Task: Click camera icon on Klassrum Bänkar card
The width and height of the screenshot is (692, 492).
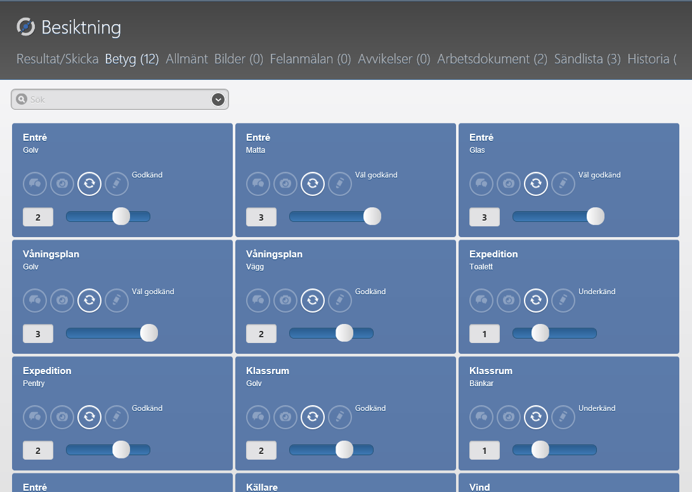Action: (x=509, y=417)
